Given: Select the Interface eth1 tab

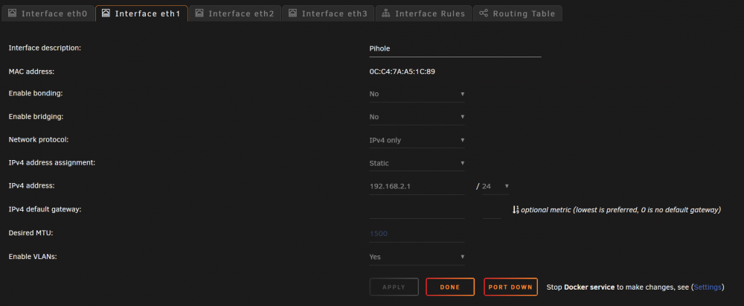Looking at the screenshot, I should (141, 14).
